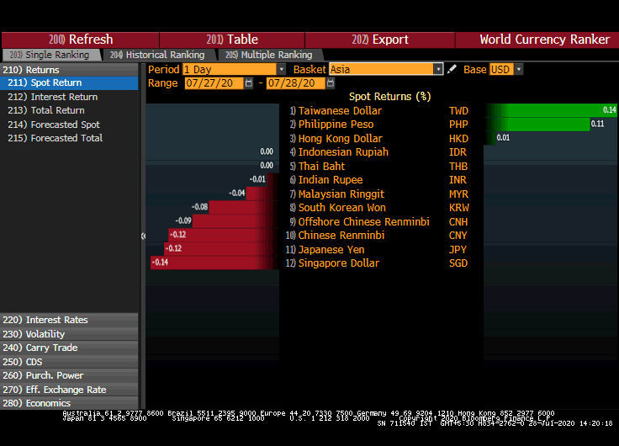Switch to Historical Ranking tab
Screen dimensions: 619x446
[x=157, y=55]
